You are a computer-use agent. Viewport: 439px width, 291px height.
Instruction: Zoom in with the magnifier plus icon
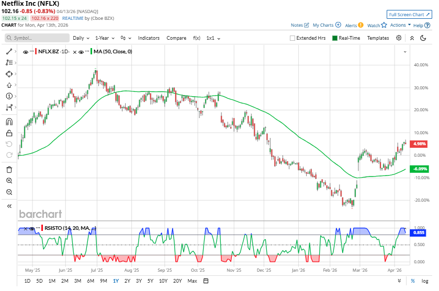tap(9, 181)
